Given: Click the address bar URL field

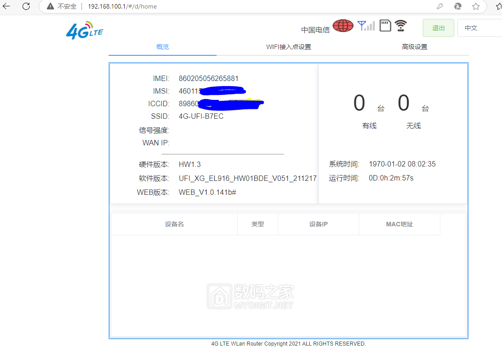Looking at the screenshot, I should click(225, 6).
